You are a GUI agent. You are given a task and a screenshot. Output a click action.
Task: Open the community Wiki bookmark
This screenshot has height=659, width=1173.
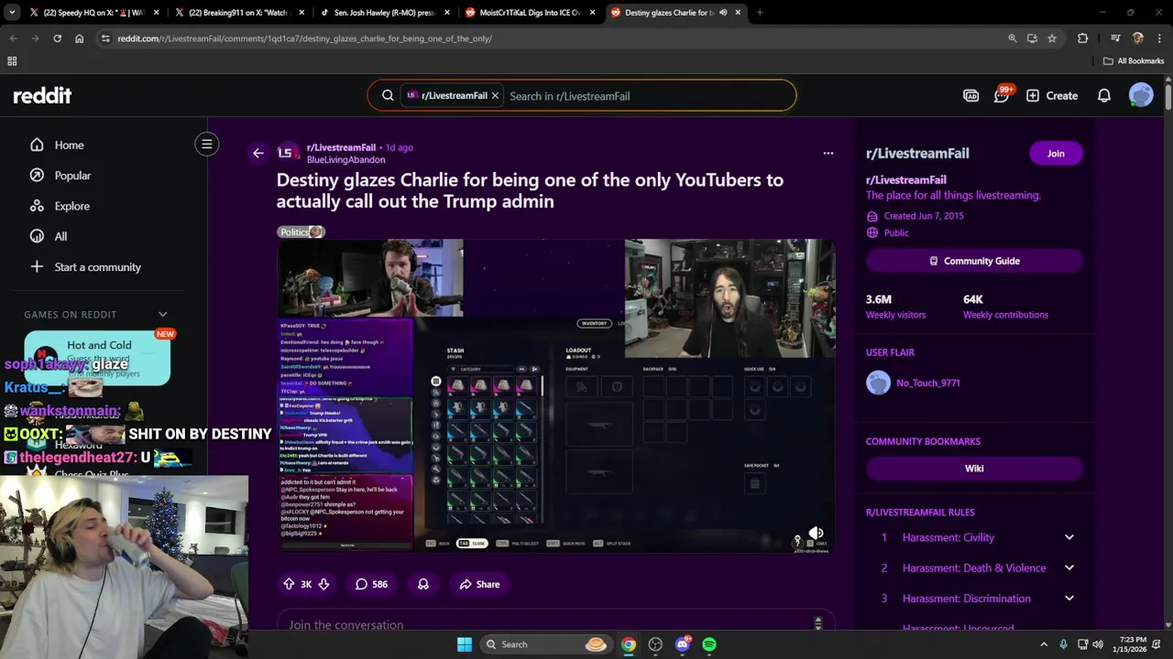click(974, 468)
